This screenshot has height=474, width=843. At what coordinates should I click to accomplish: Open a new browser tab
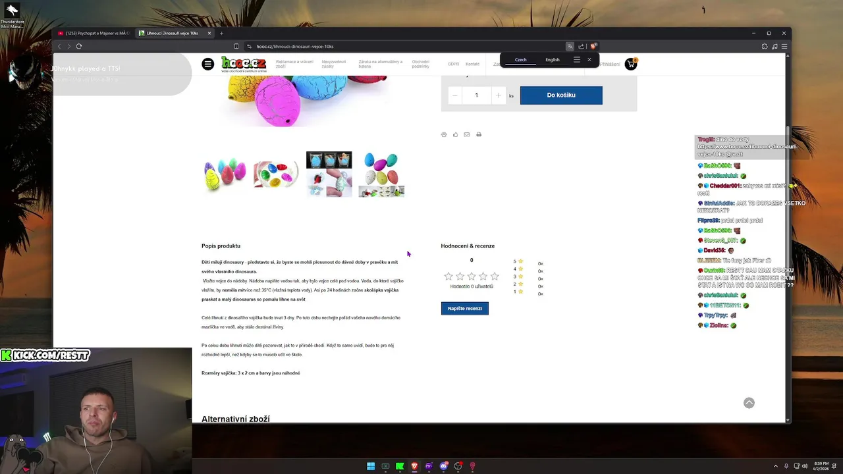click(221, 33)
